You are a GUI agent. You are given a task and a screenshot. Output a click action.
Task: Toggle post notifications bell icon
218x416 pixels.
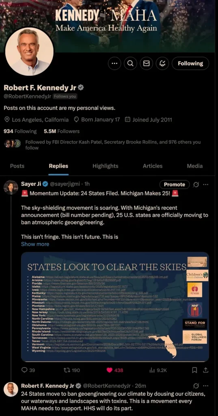pyautogui.click(x=162, y=63)
